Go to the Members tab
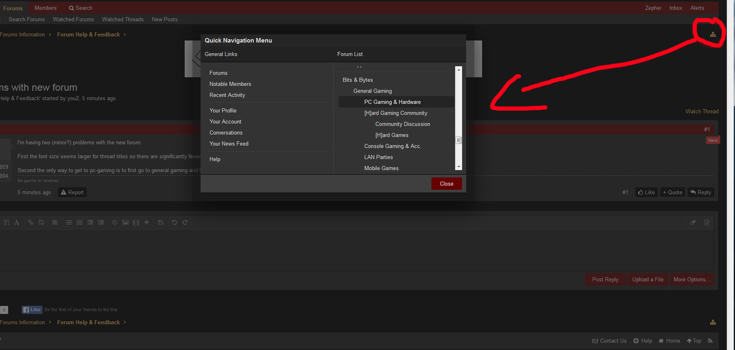735x350 pixels. 46,8
